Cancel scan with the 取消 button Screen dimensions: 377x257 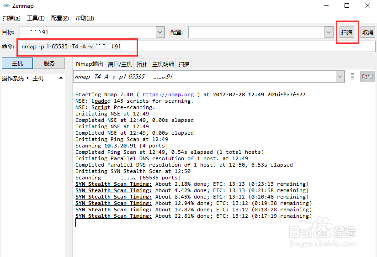coord(368,32)
